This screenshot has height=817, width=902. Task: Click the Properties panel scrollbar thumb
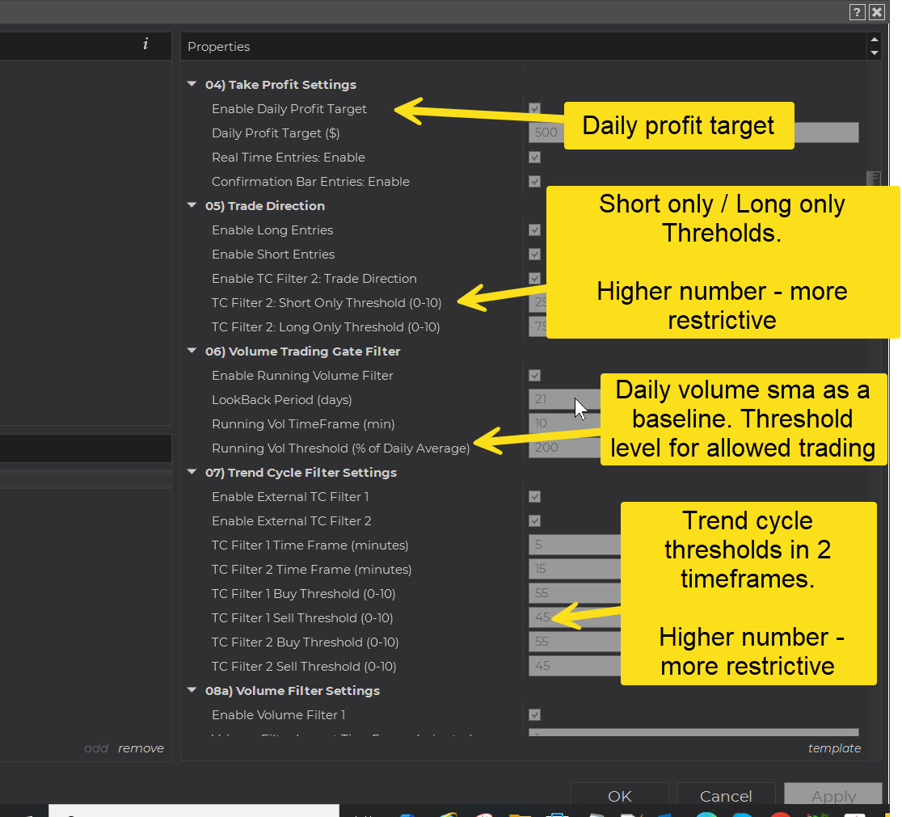pos(873,179)
